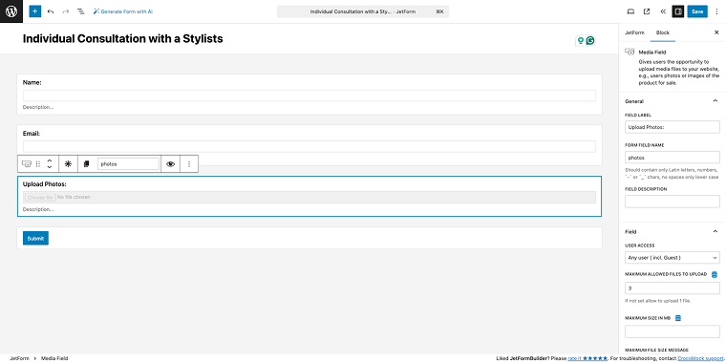Screen dimensions: 726x363
Task: Toggle the required asterisk for field
Action: point(68,164)
